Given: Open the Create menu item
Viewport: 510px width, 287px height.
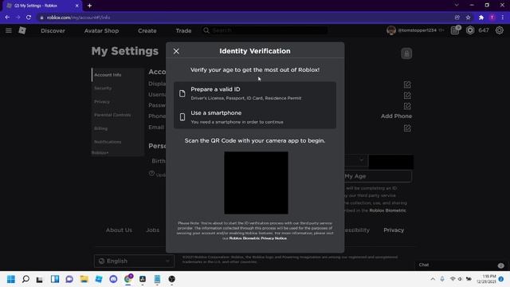Looking at the screenshot, I should [147, 30].
